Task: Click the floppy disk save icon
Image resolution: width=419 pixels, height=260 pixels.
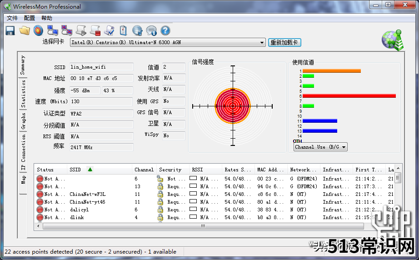Action: click(10, 30)
